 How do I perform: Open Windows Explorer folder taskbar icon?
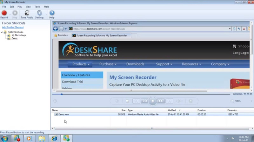click(42, 139)
